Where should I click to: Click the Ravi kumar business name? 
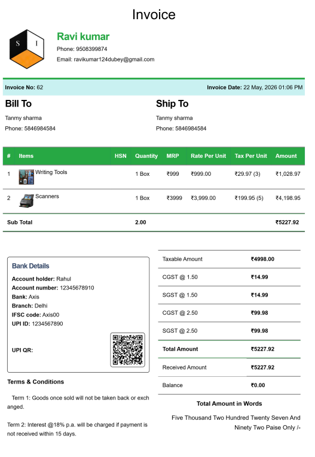[83, 36]
